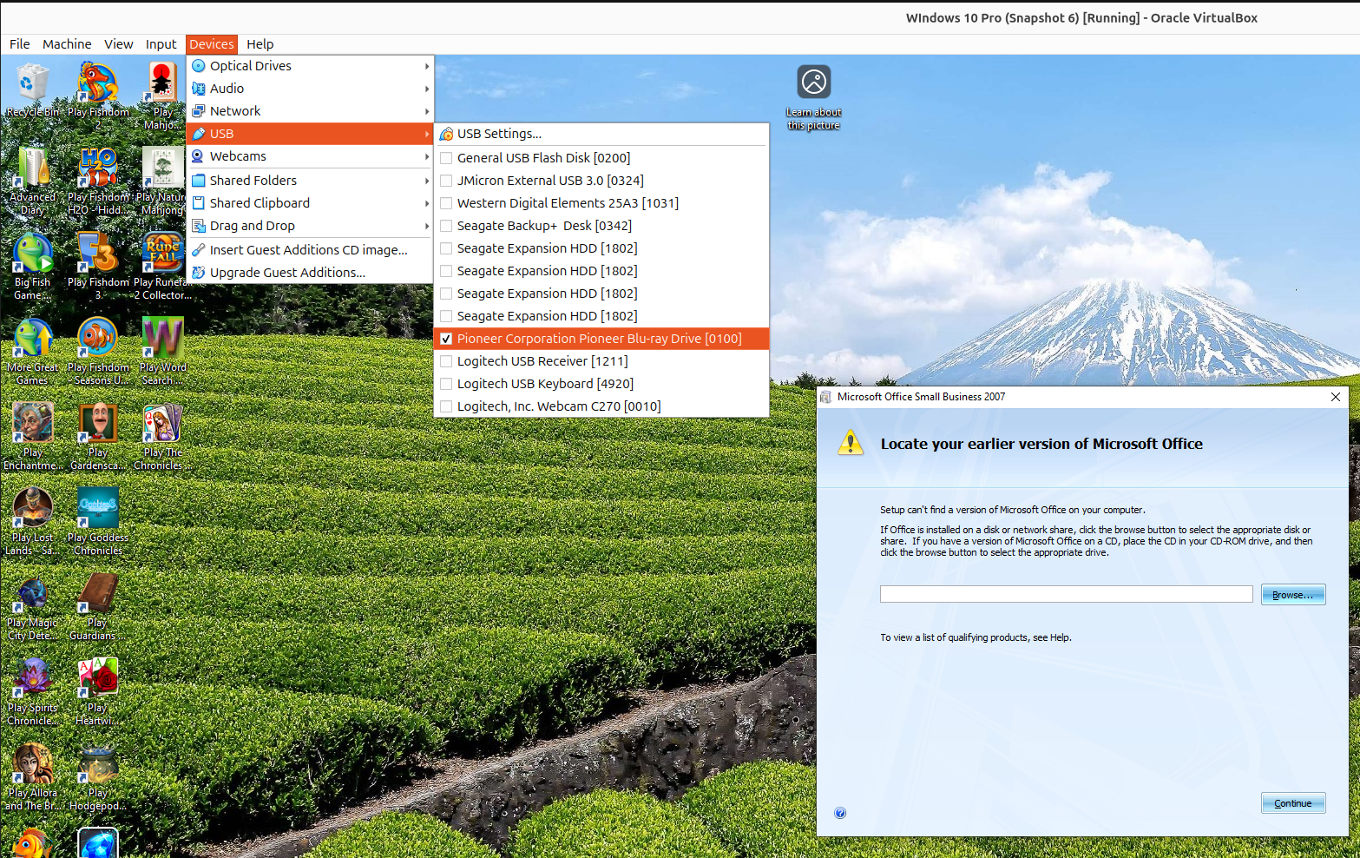Select the Advanced Diary desktop icon
Viewport: 1360px width, 858px height.
point(33,181)
